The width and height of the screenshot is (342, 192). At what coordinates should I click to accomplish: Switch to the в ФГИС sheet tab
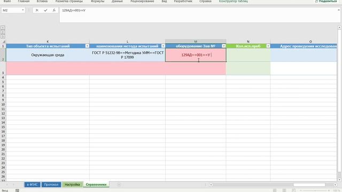pos(32,185)
